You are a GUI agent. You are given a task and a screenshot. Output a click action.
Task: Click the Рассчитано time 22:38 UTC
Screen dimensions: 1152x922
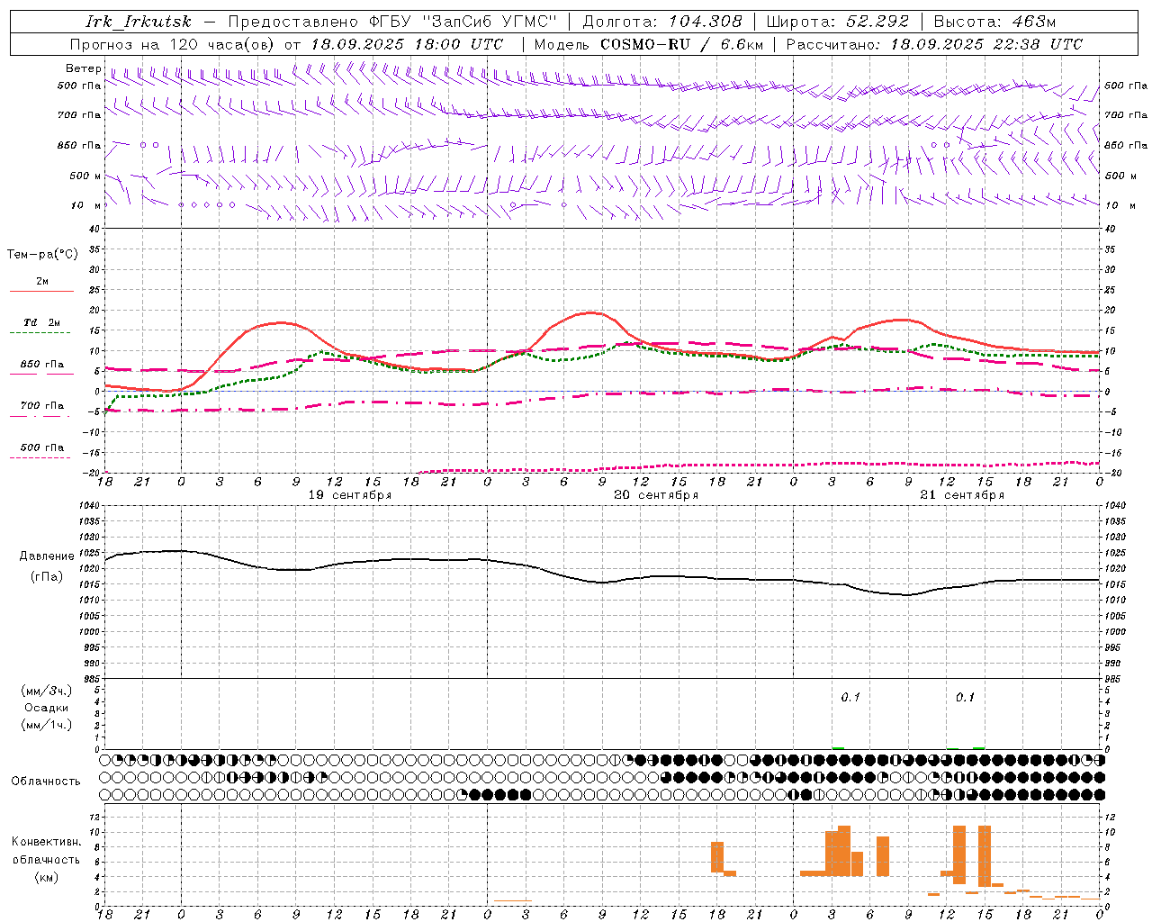pos(1038,44)
